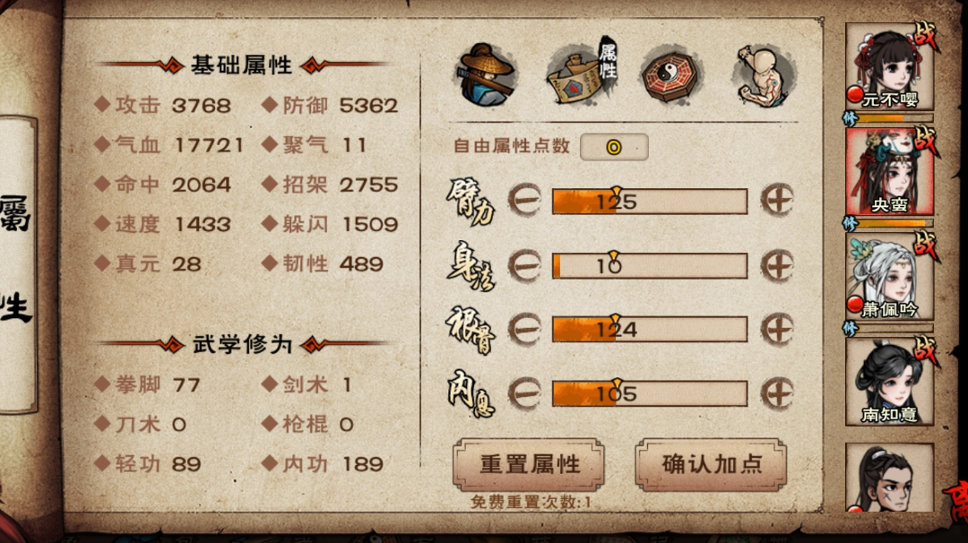968x543 pixels.
Task: Click the 重置属性 reset button
Action: pos(529,465)
